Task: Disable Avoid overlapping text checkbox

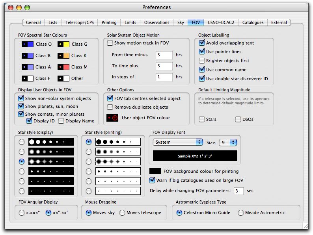Action: [202, 43]
